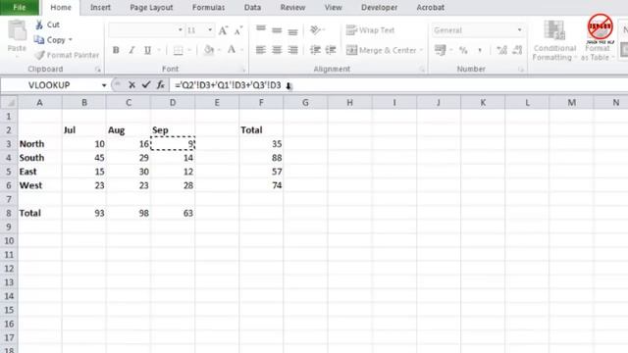
Task: Open the Developer tab
Action: [x=380, y=7]
